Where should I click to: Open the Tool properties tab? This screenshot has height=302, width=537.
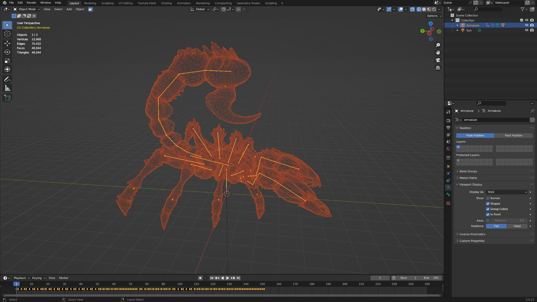click(x=448, y=112)
